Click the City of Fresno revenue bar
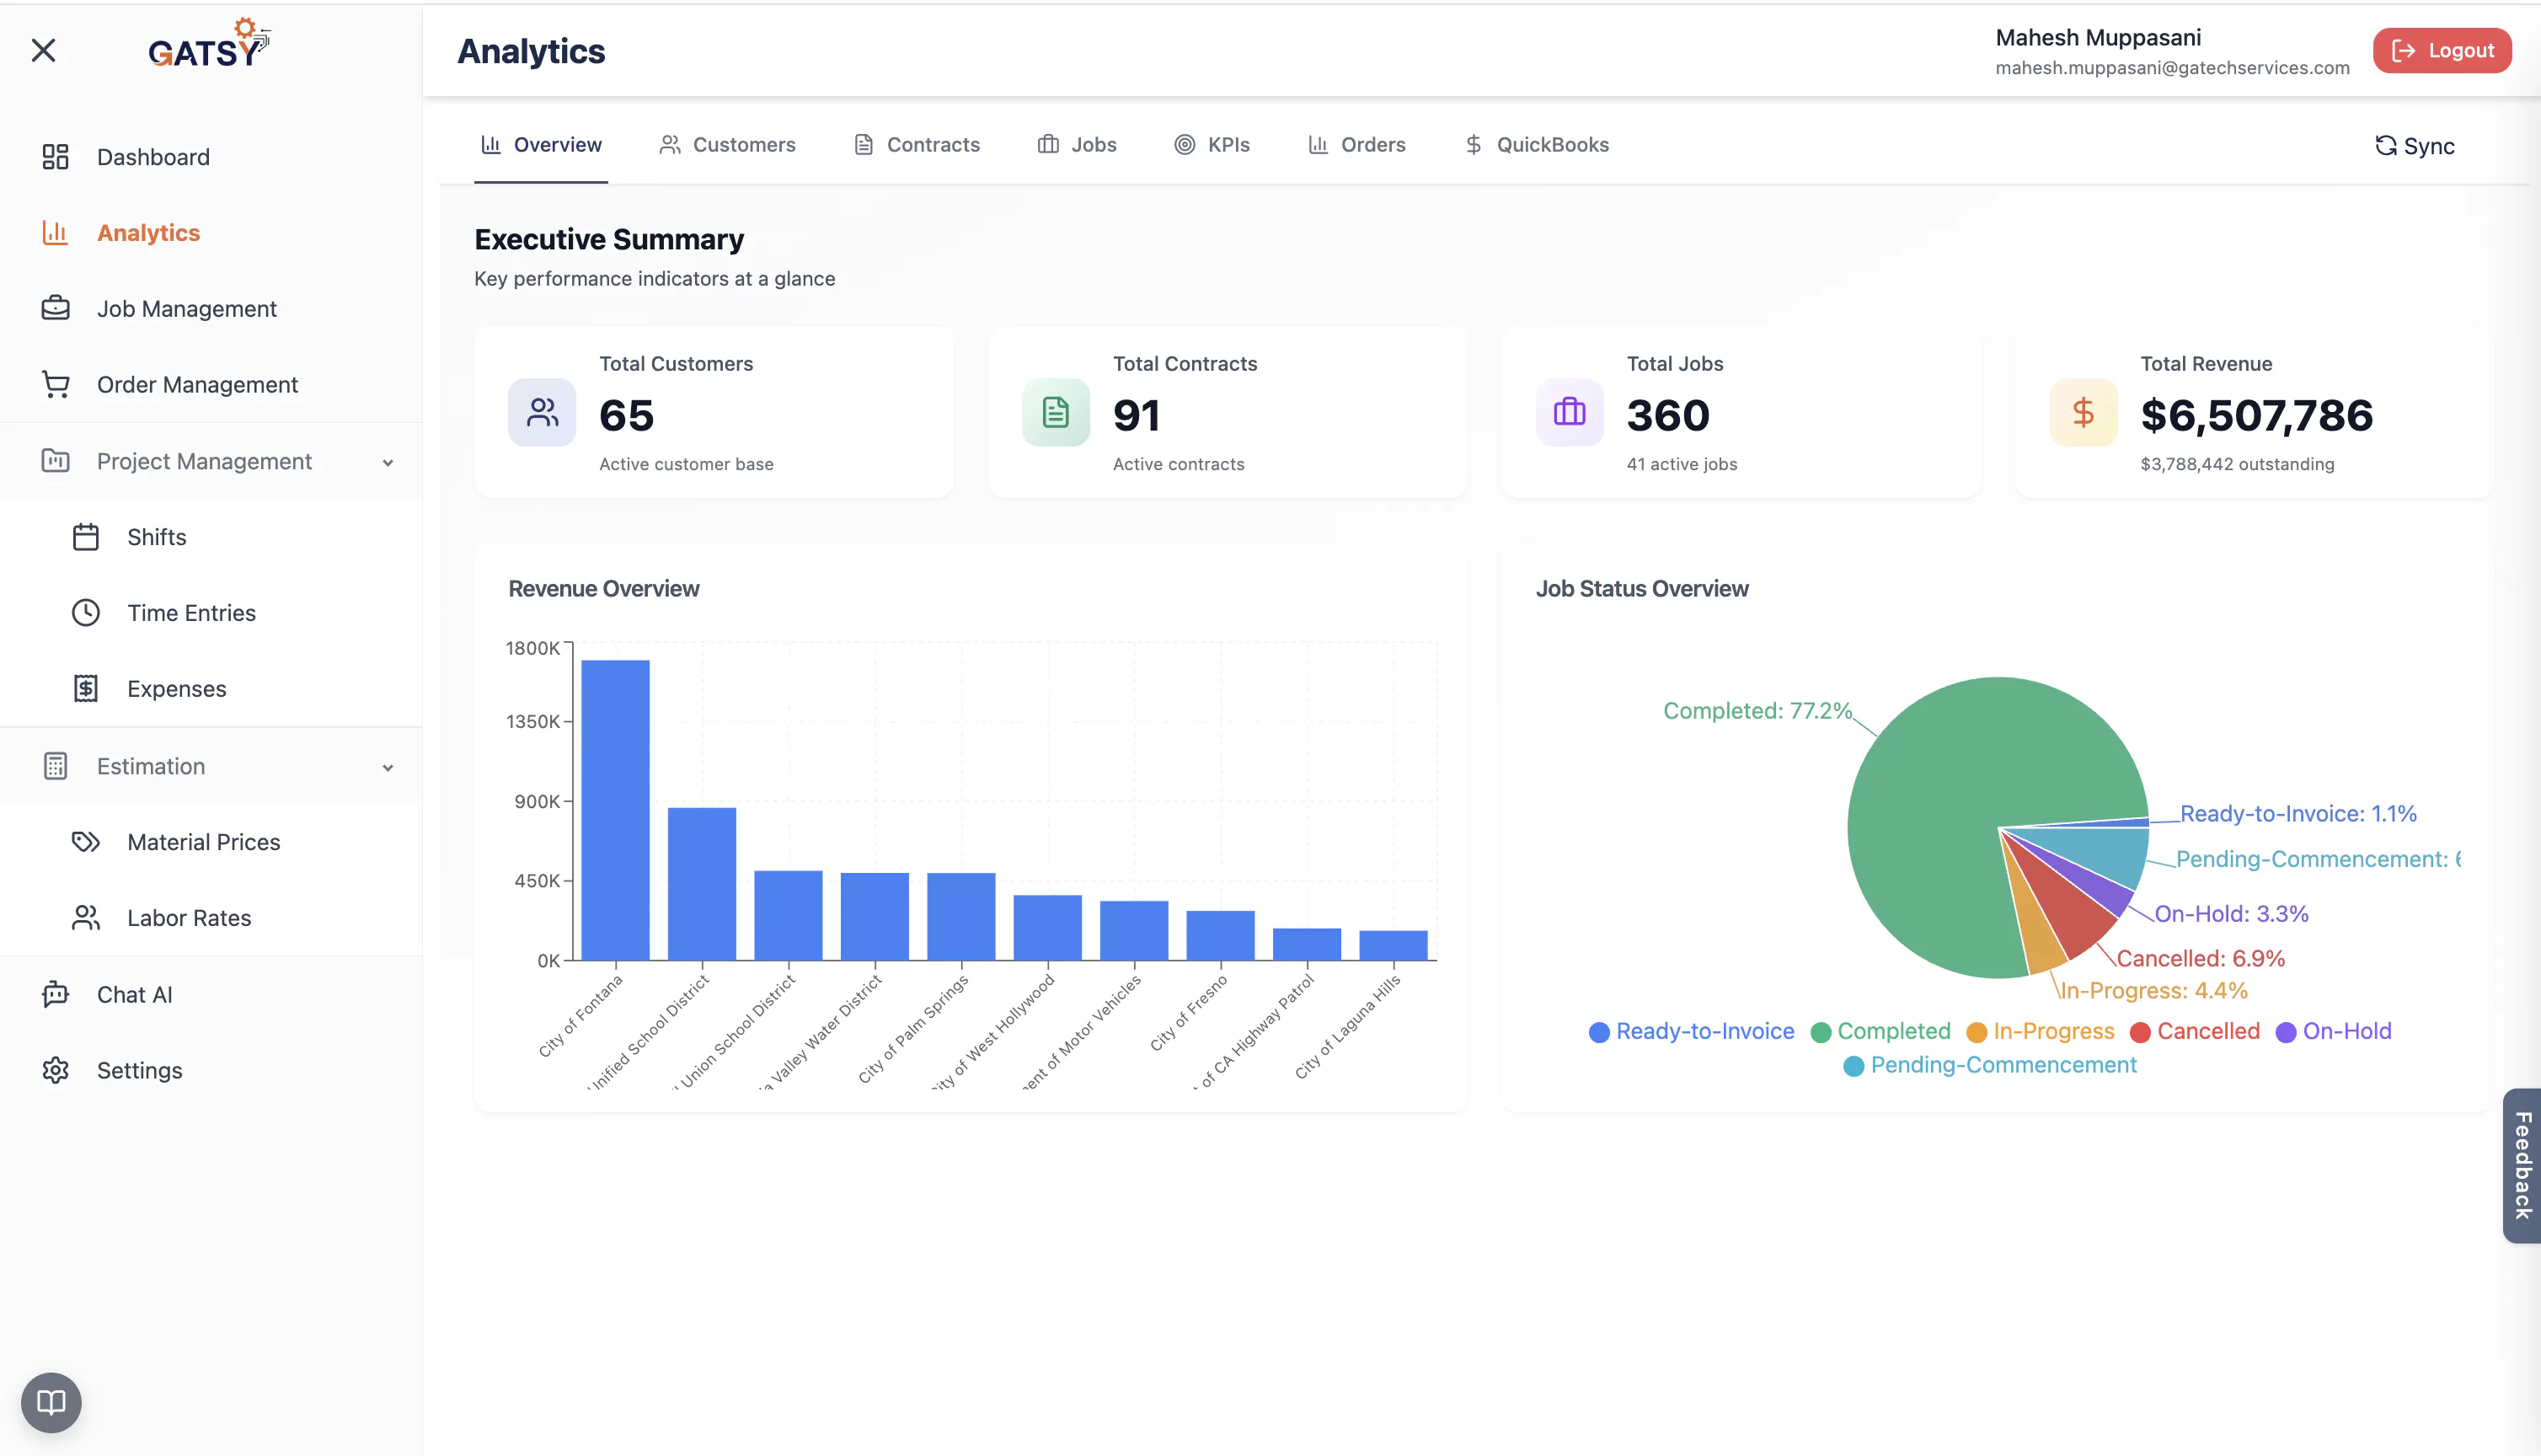The height and width of the screenshot is (1456, 2541). tap(1221, 935)
